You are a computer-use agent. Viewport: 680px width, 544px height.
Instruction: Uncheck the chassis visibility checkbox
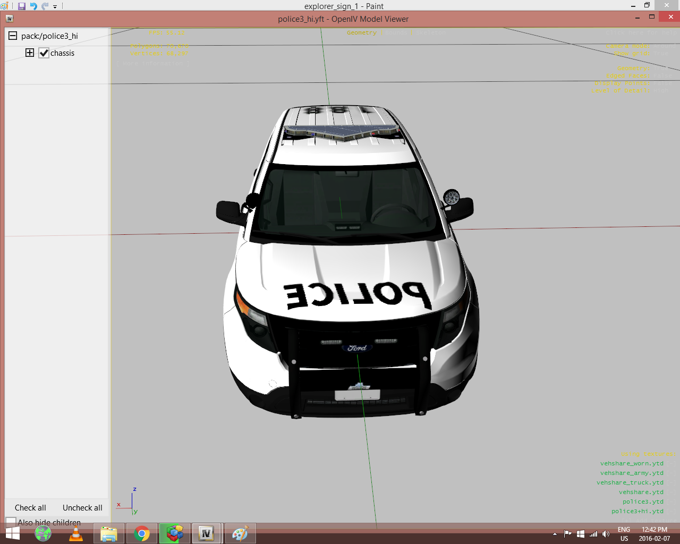[44, 53]
